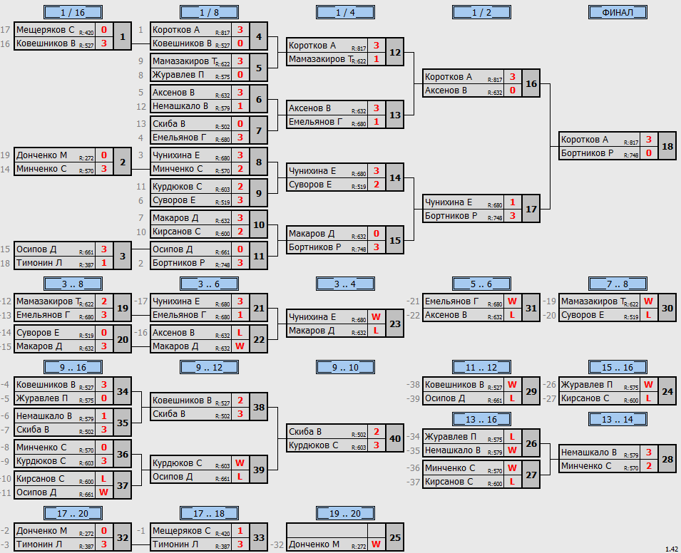
Task: Click the 7 .. 8 placement header
Action: [618, 284]
